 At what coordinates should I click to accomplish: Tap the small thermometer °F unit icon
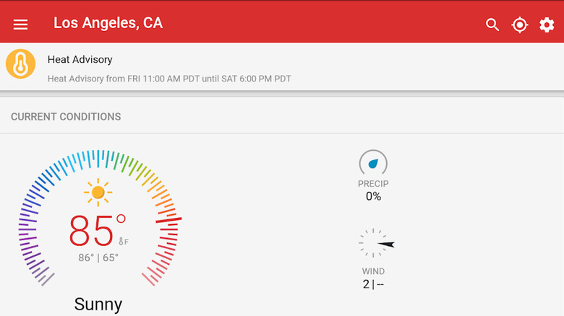coord(124,241)
